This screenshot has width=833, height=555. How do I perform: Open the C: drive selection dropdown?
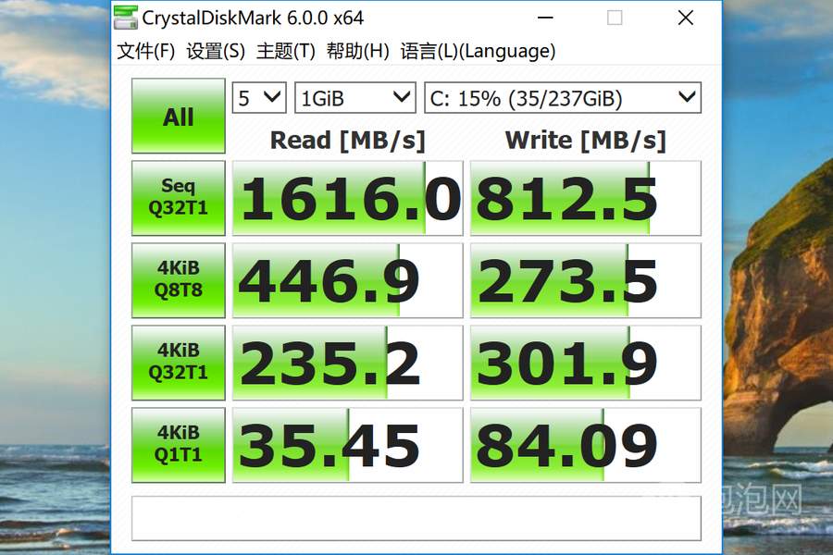pos(562,98)
